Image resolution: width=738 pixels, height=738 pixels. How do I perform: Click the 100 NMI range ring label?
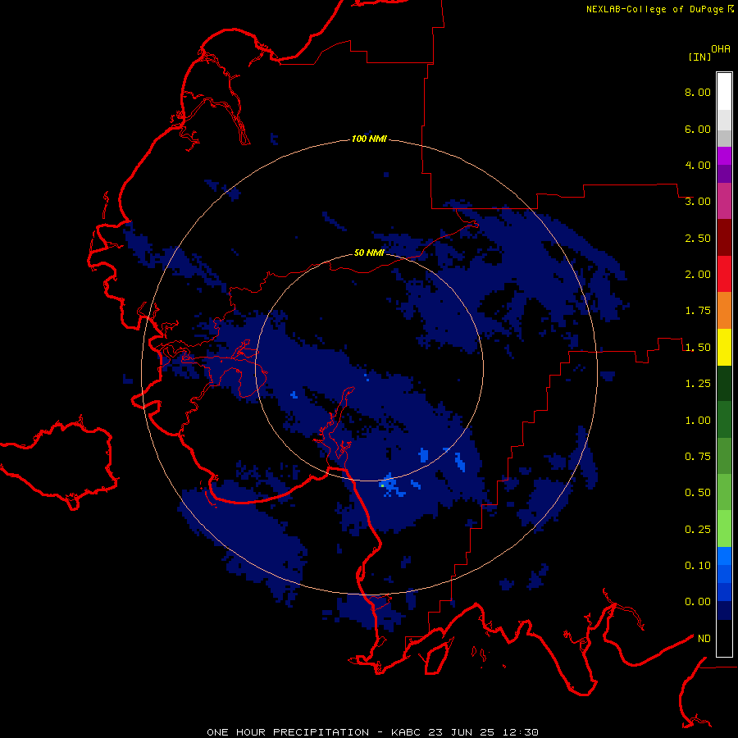coord(369,139)
